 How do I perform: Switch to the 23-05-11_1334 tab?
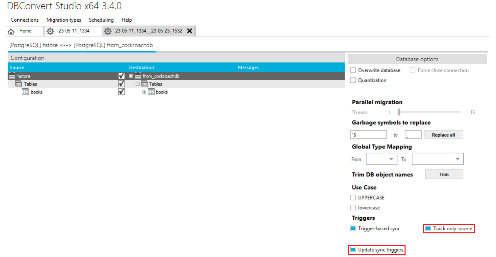click(73, 31)
